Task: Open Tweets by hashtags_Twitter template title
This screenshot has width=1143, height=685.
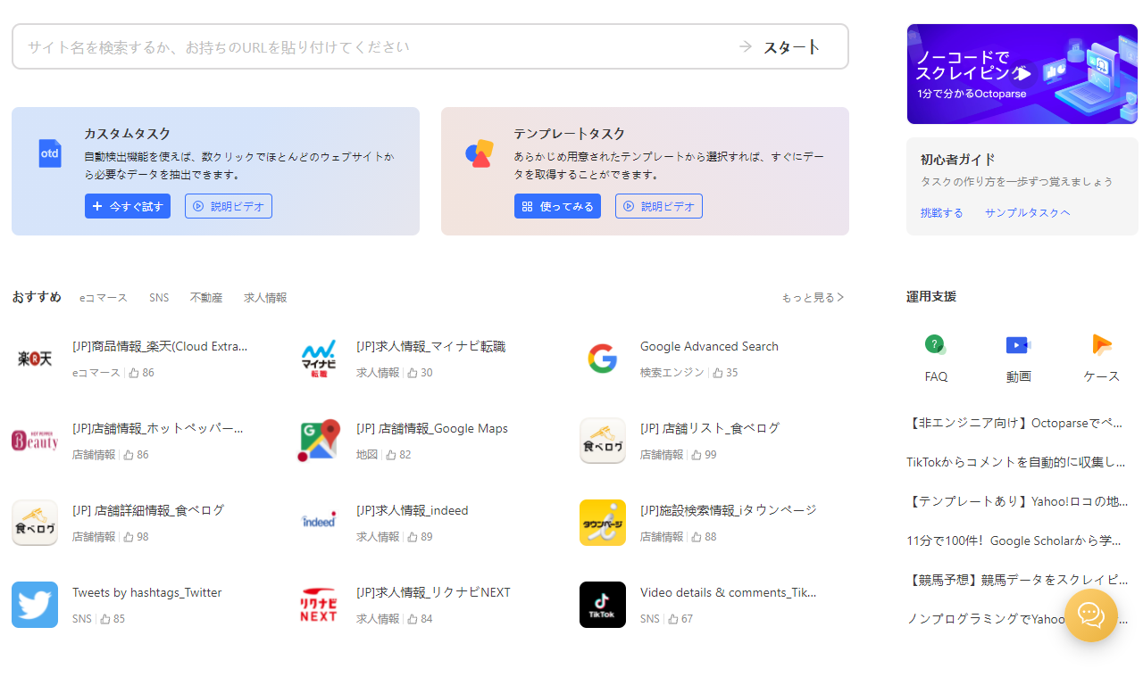Action: [x=147, y=592]
